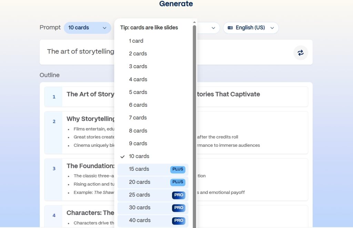353x228 pixels.
Task: Click the PRO badge on 30 cards
Action: pos(179,208)
